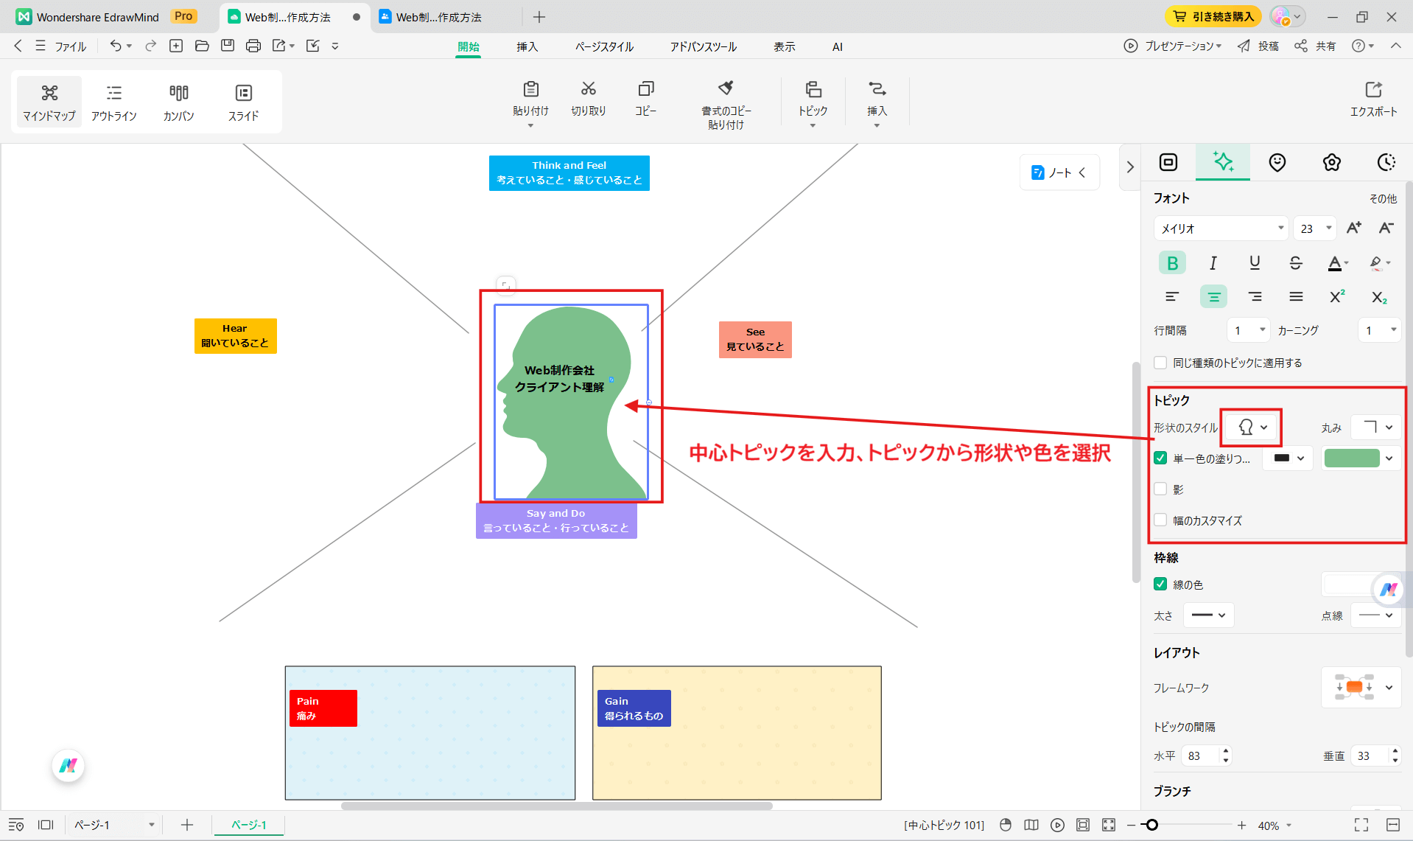Select the マインドマップ view icon
This screenshot has height=841, width=1413.
point(49,102)
